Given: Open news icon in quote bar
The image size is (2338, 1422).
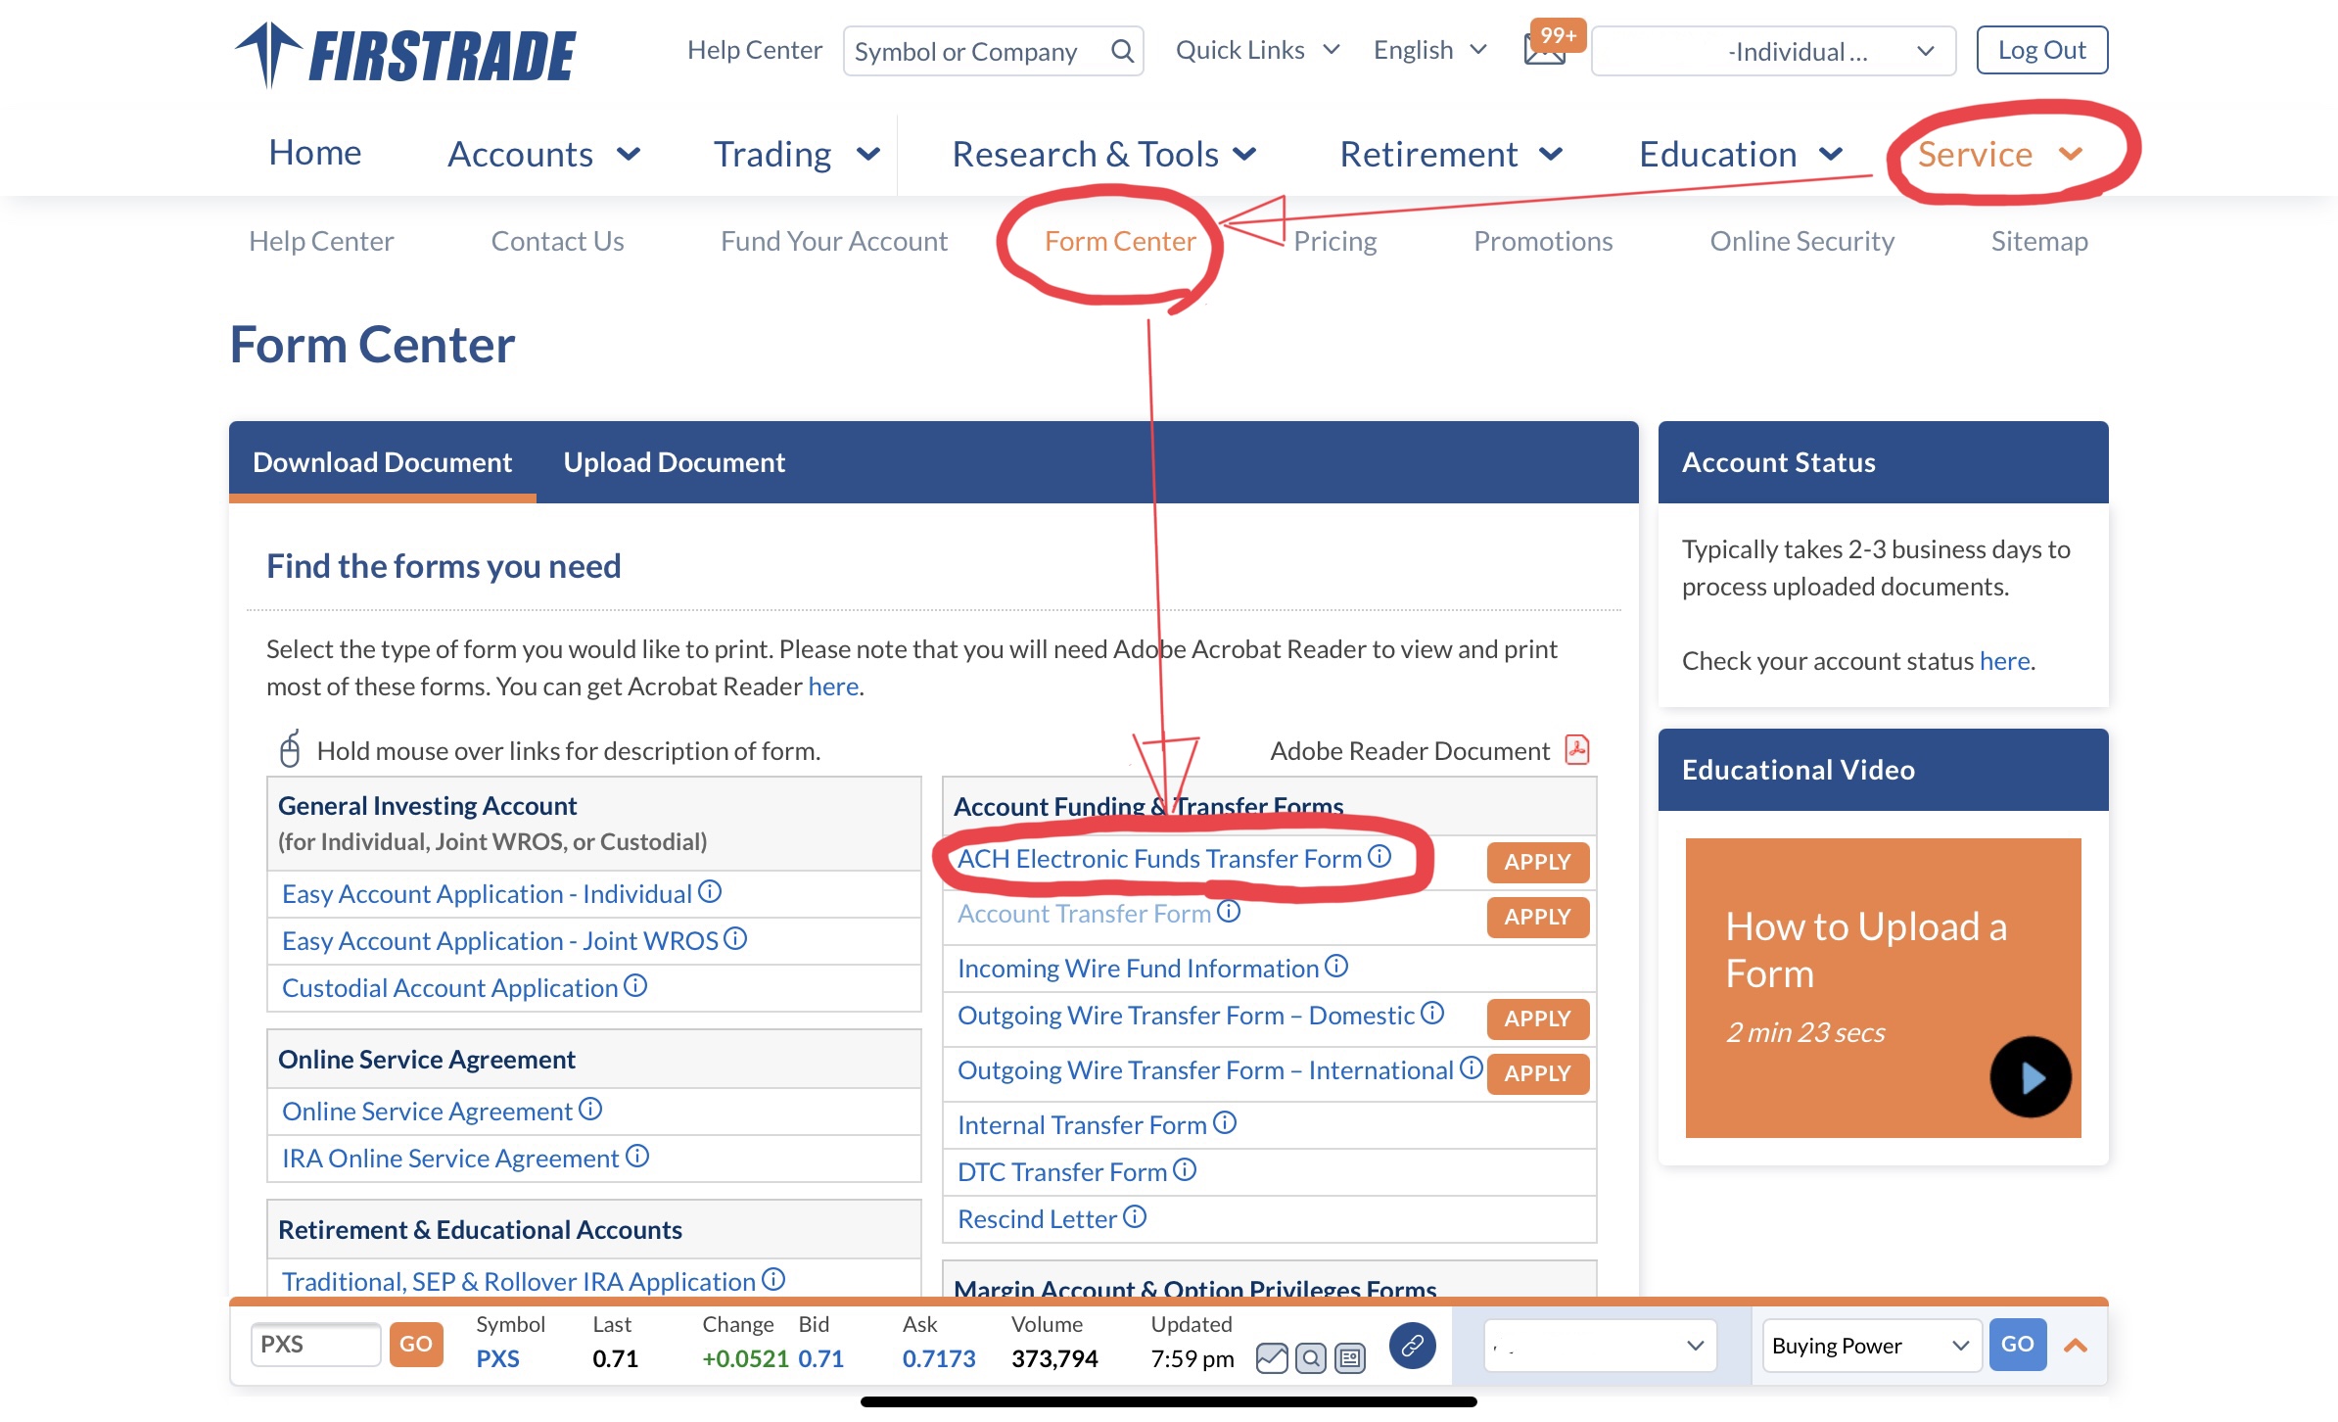Looking at the screenshot, I should [x=1350, y=1358].
